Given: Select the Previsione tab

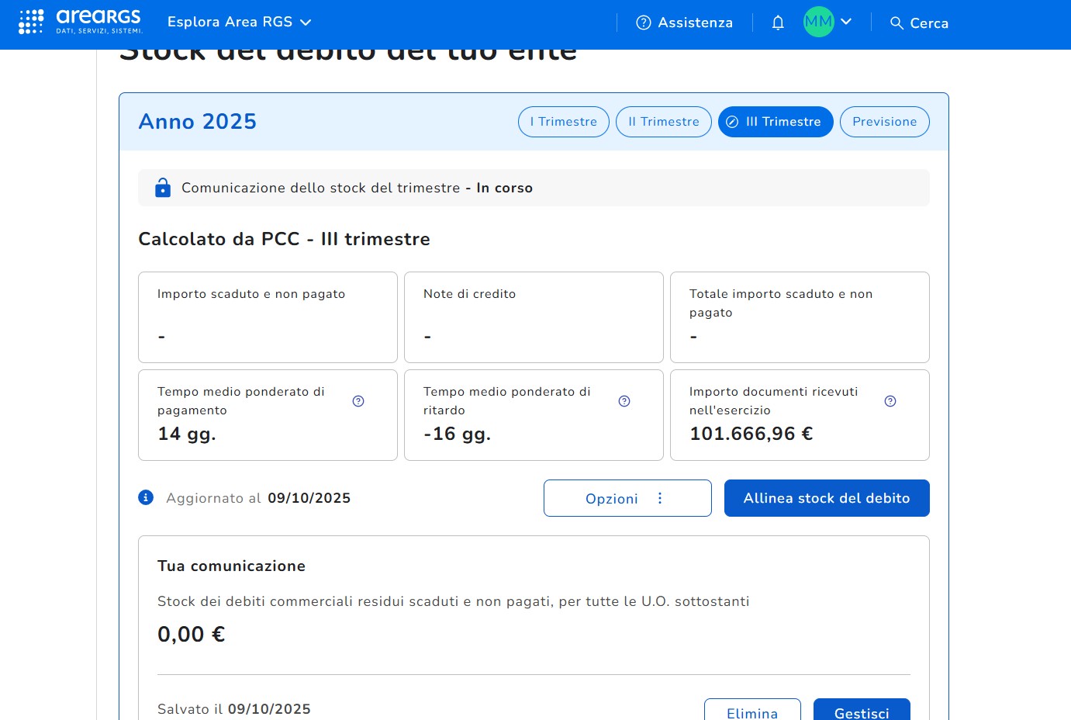Looking at the screenshot, I should (x=884, y=122).
